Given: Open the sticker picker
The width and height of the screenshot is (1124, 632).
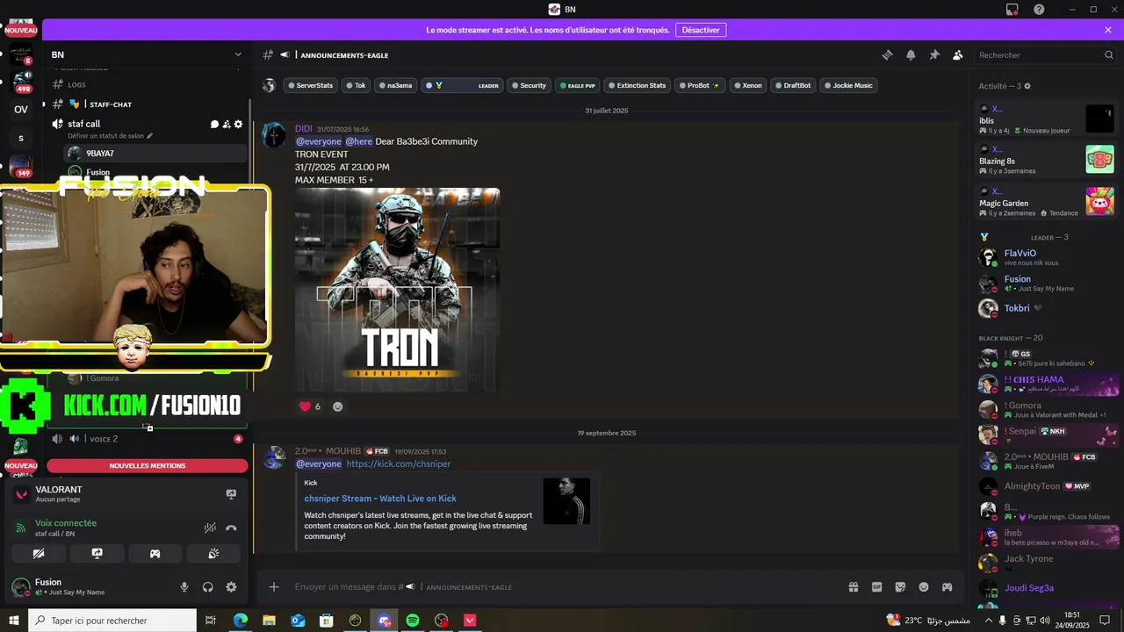Looking at the screenshot, I should (x=900, y=587).
